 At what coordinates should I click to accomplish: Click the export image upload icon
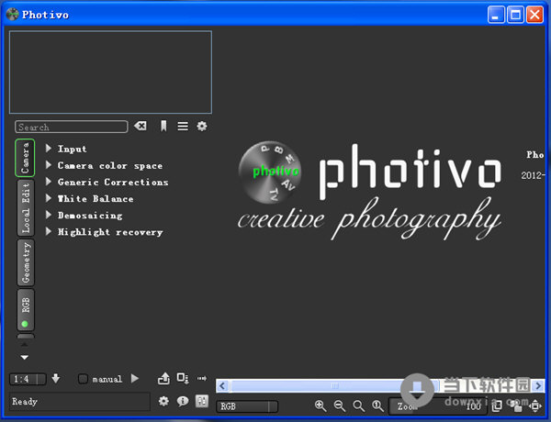[x=163, y=379]
